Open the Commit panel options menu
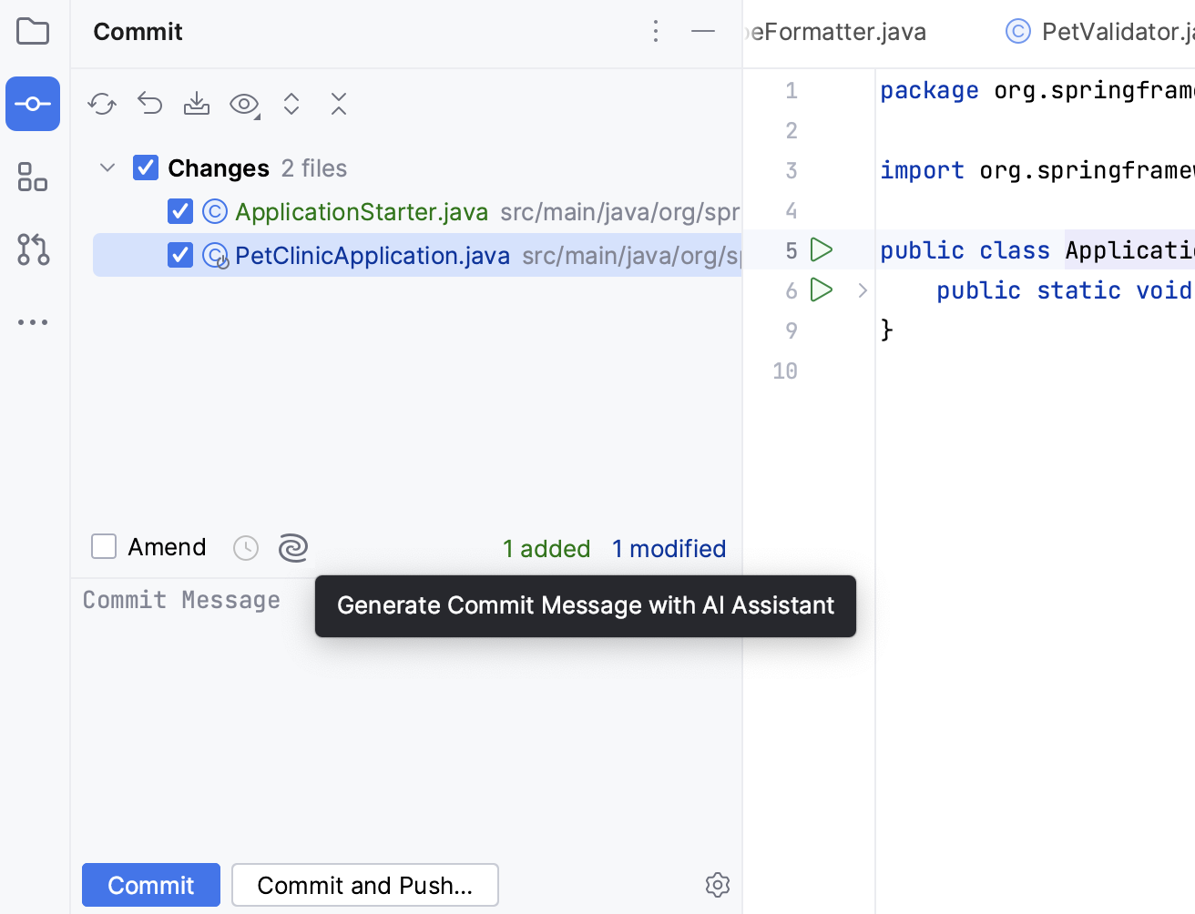Screen dimensions: 1195x914 [x=655, y=31]
